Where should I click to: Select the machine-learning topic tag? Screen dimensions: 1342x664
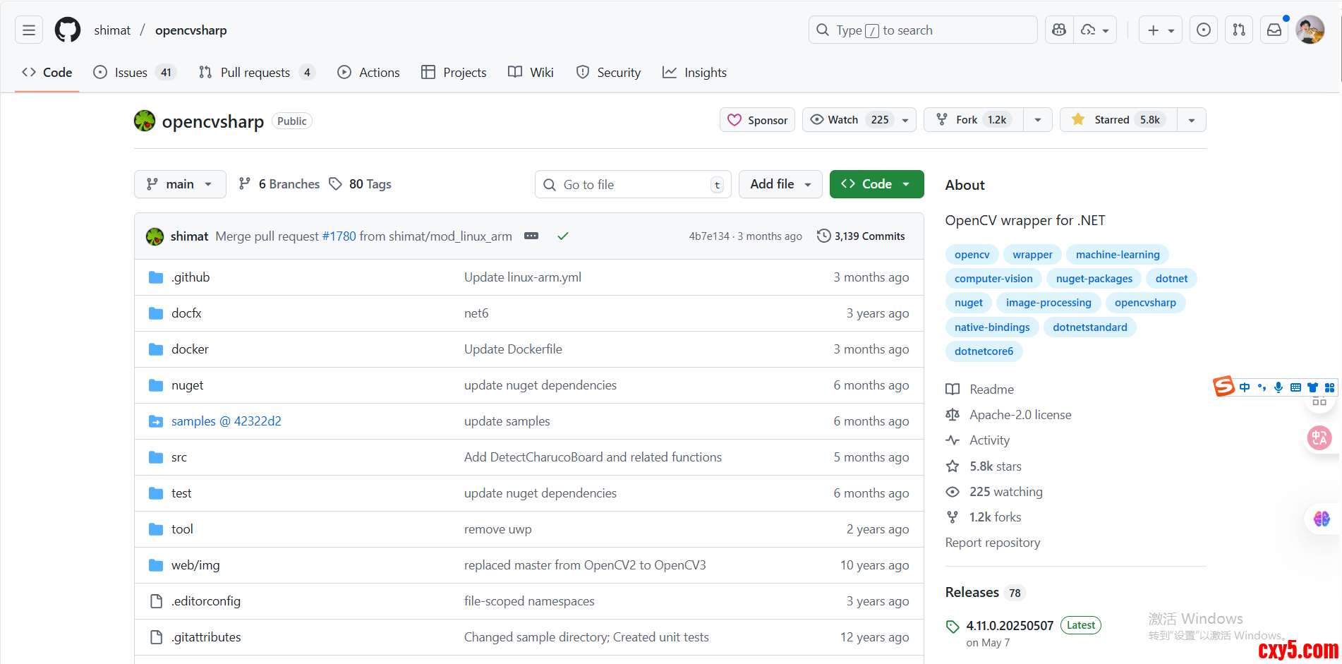coord(1117,255)
